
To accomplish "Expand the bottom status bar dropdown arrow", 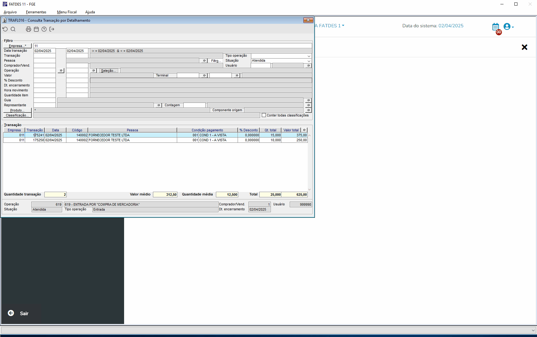I will click(533, 330).
